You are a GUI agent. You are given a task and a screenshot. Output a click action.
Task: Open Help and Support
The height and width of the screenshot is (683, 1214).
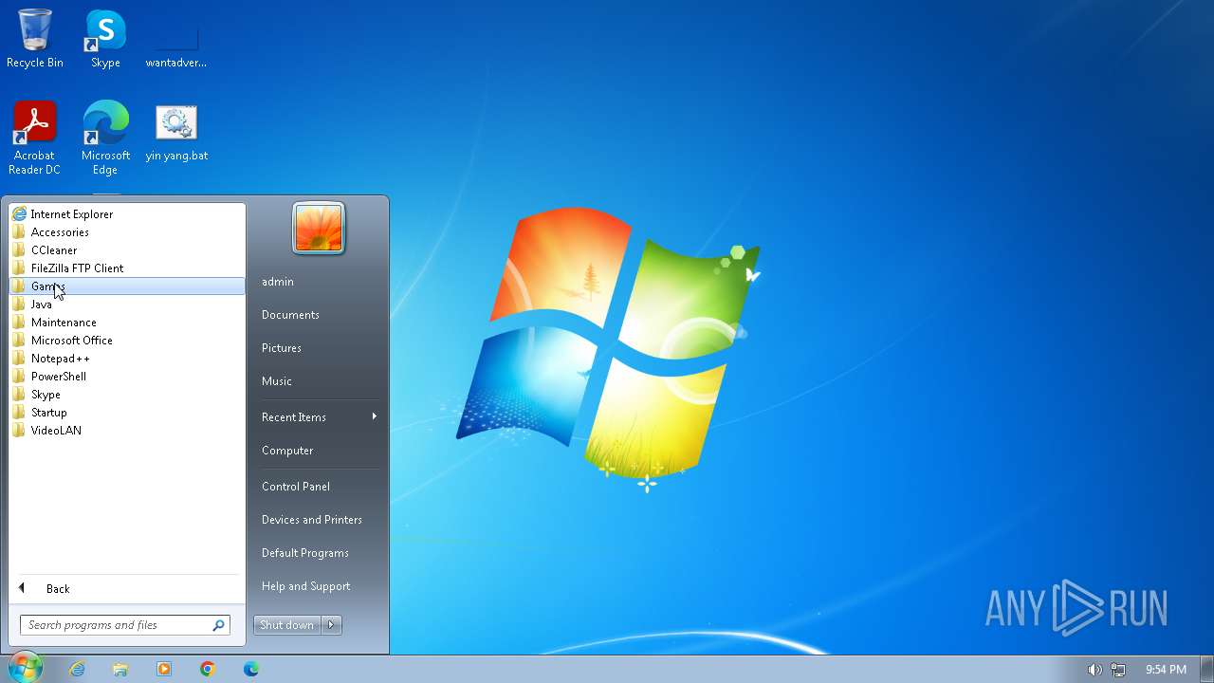pos(318,586)
